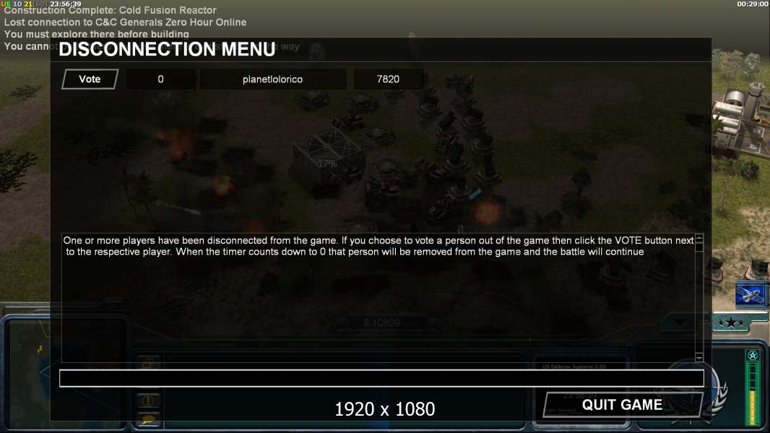Click the dimmed downward arrow collapse toggle
Viewport: 770px width, 433px height.
click(x=679, y=323)
